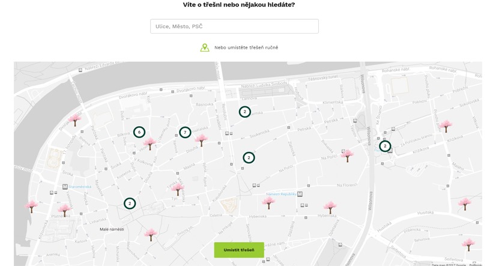Click the Masná street label

point(189,166)
